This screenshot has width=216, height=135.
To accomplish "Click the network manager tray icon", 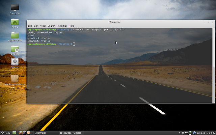I will (x=190, y=133).
